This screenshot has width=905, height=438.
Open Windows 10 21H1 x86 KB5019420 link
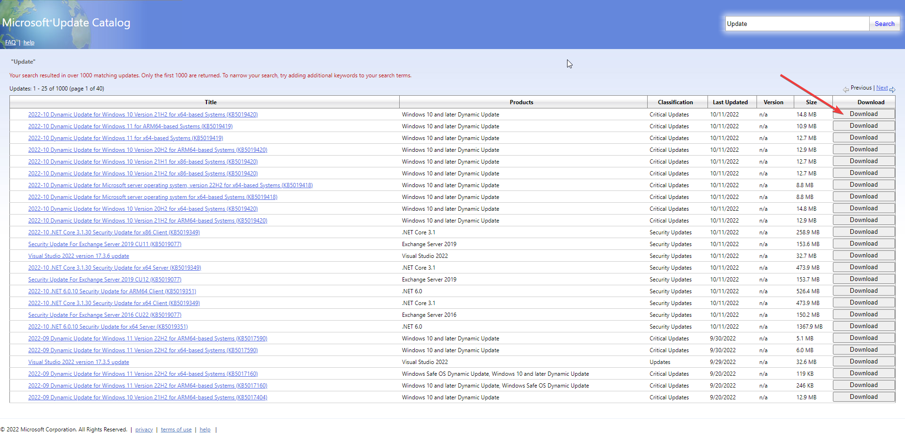[x=143, y=162]
